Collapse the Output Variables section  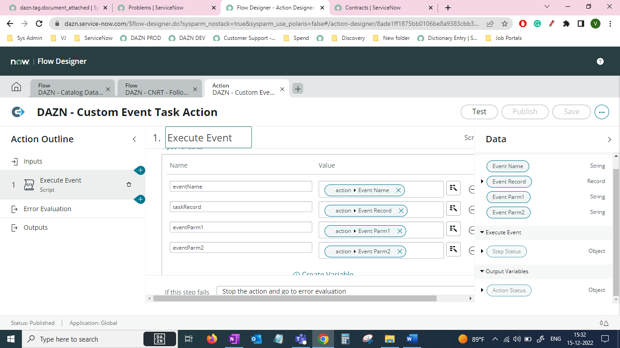(482, 271)
